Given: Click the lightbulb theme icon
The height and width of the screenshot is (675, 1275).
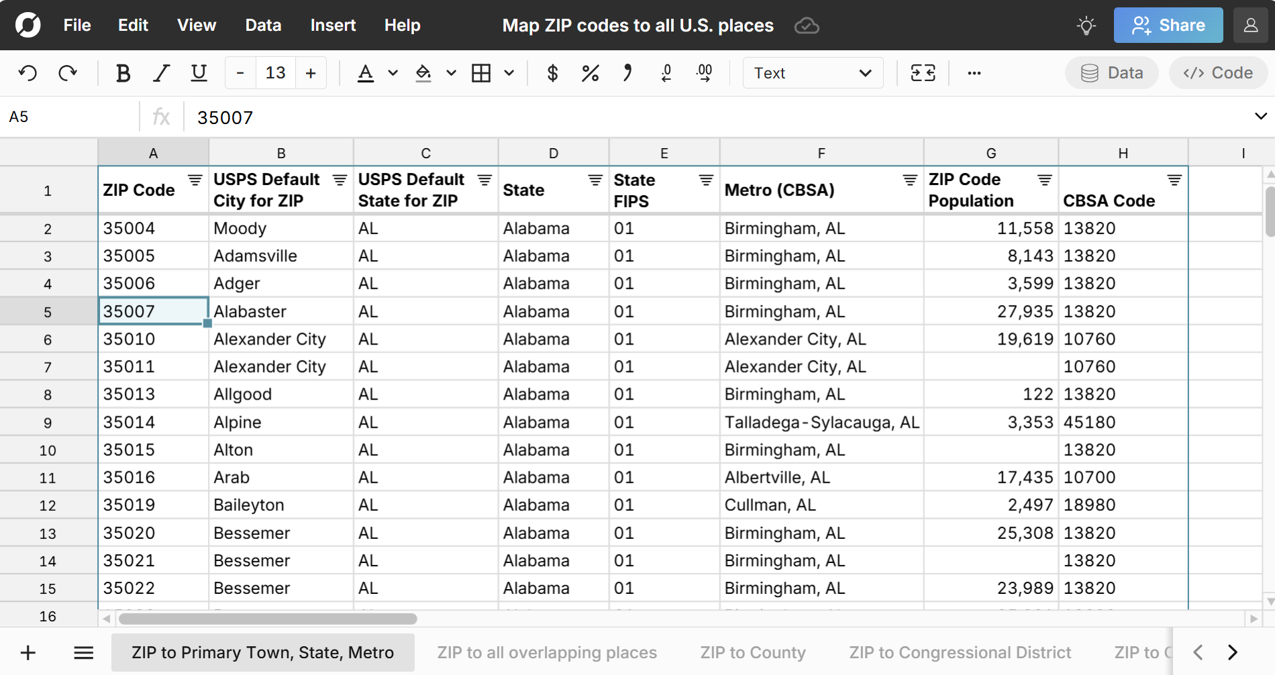Looking at the screenshot, I should 1086,25.
